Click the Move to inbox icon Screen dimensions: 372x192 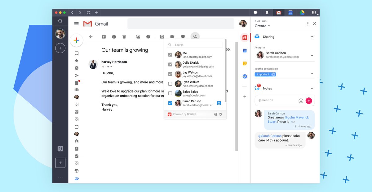(162, 37)
